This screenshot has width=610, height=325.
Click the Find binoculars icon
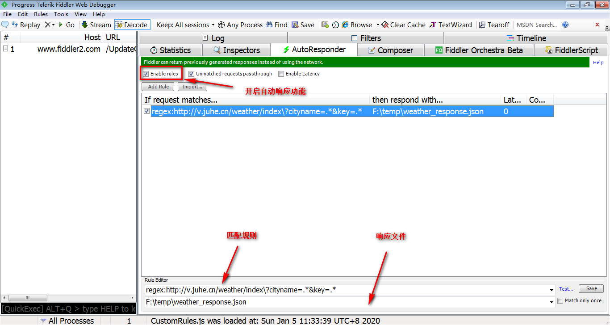click(269, 25)
